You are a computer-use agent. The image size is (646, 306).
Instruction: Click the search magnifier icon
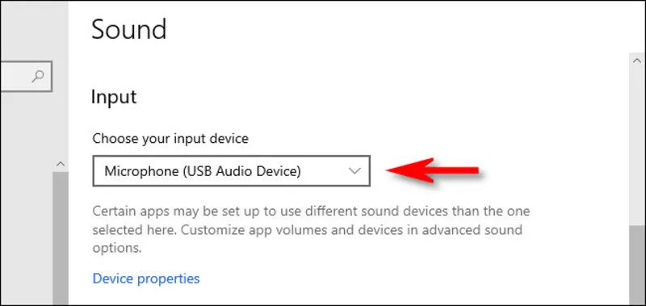[38, 76]
